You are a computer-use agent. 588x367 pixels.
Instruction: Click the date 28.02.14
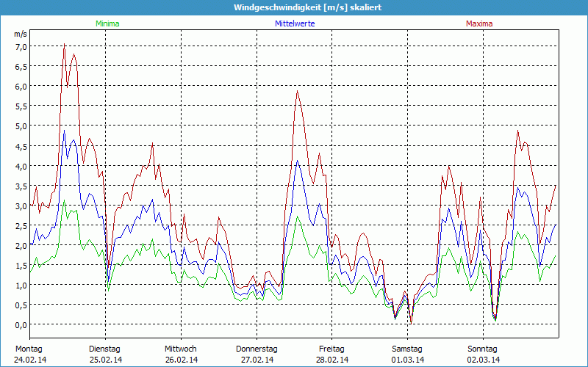(332, 360)
